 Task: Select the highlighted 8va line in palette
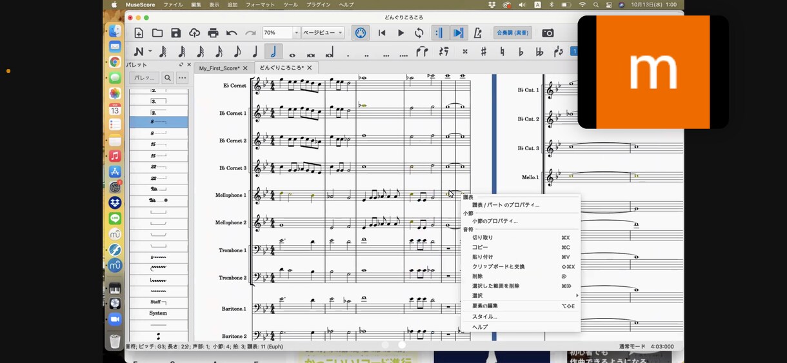point(159,122)
